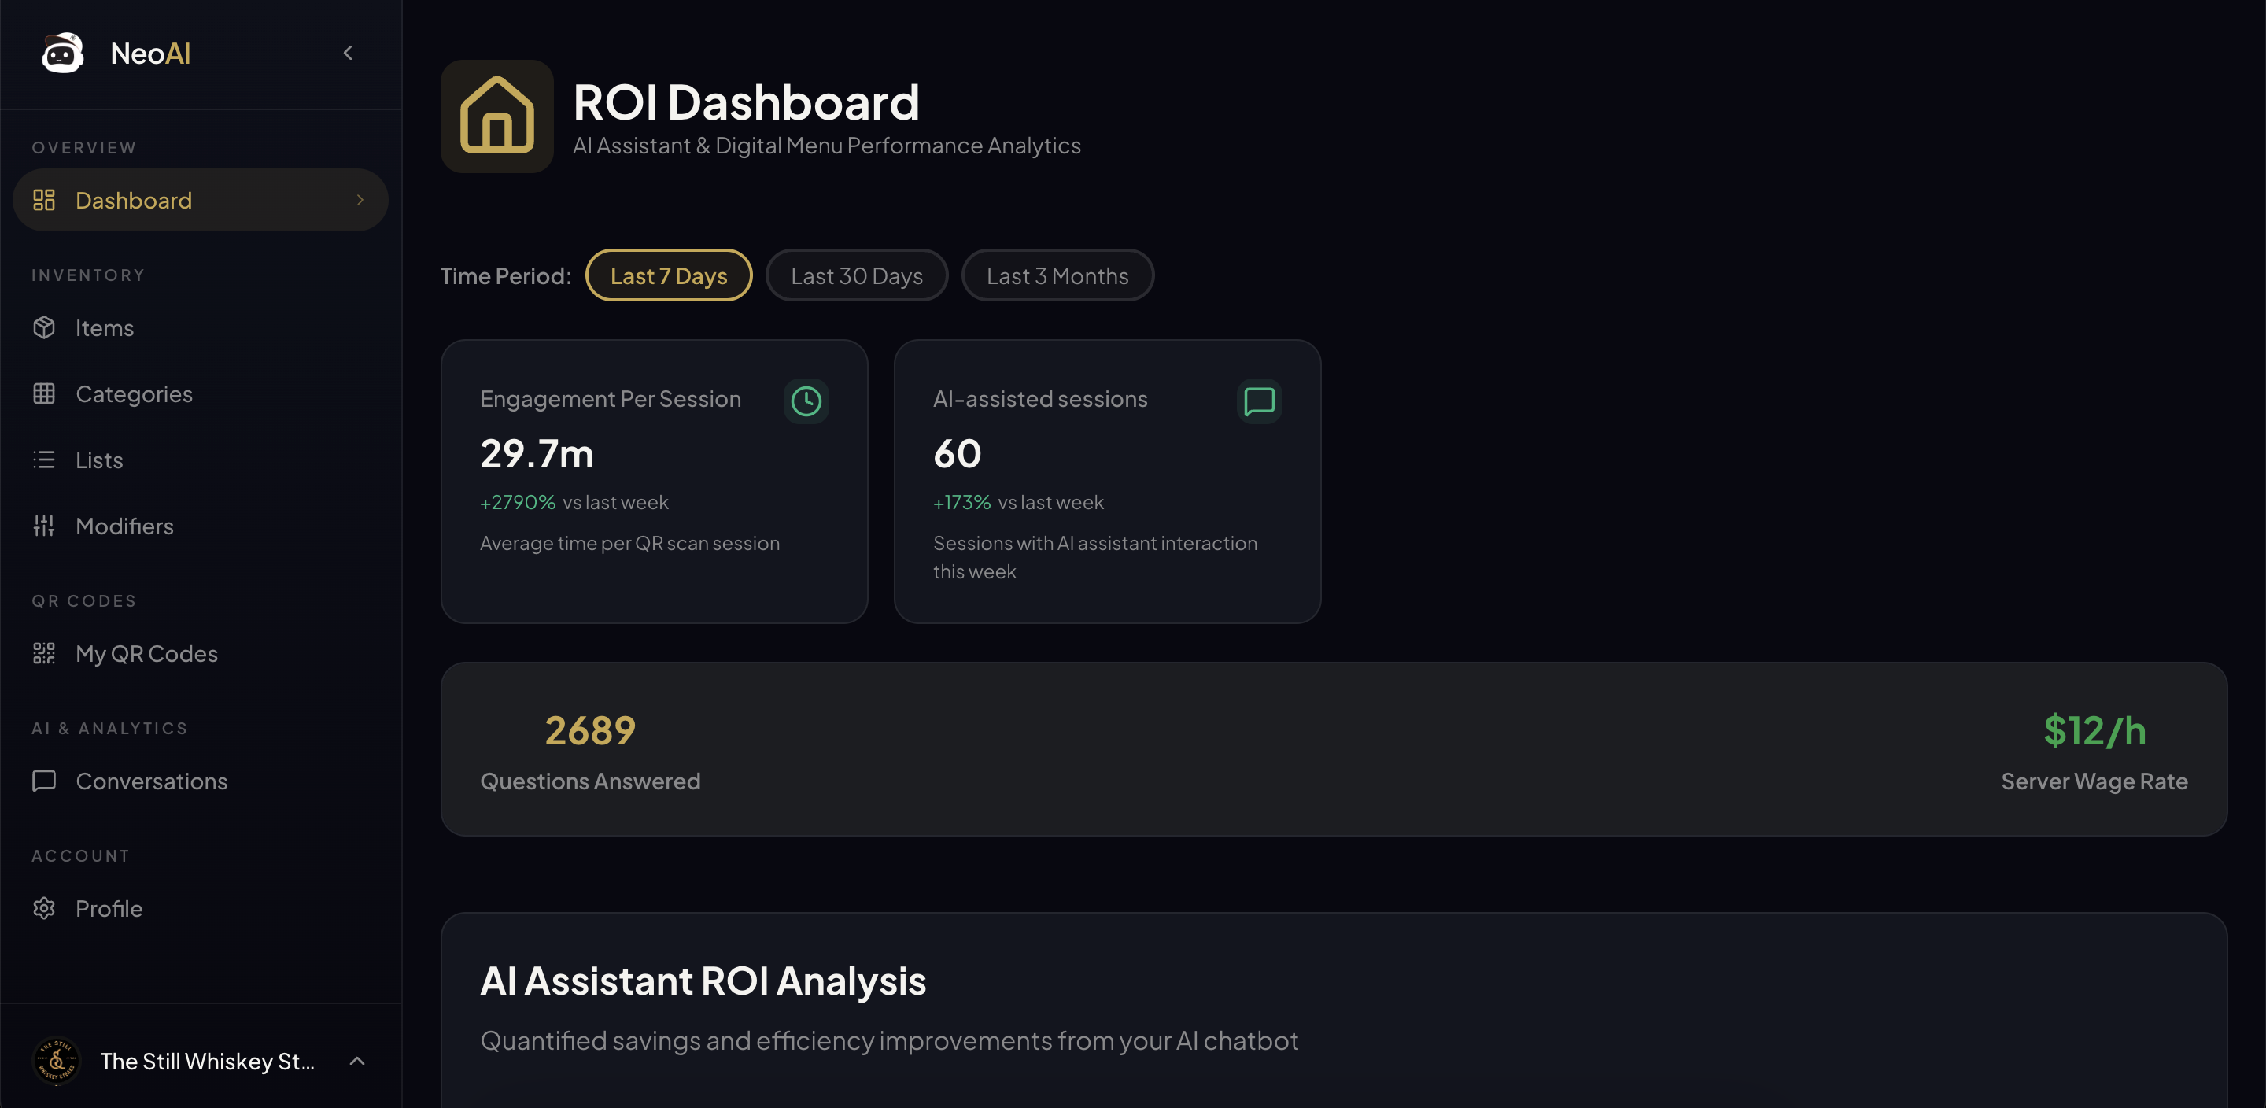Click the ROI Dashboard home icon
The image size is (2266, 1108).
(497, 116)
